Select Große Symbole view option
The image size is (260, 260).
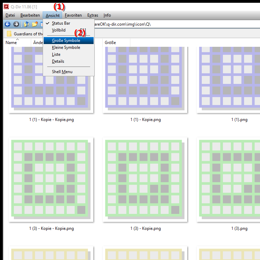[69, 41]
